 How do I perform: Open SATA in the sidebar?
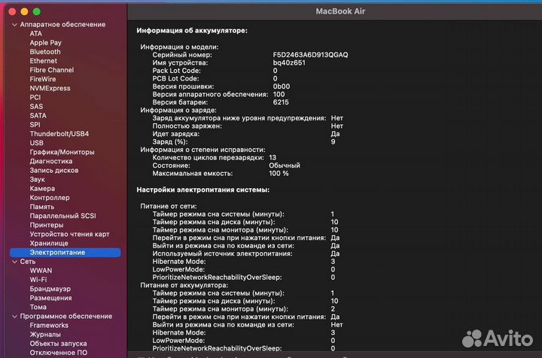[38, 115]
